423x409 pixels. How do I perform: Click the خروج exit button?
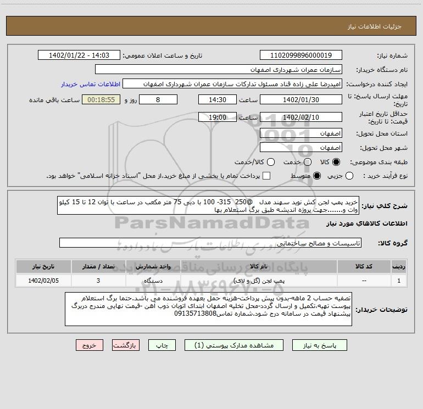pyautogui.click(x=90, y=345)
